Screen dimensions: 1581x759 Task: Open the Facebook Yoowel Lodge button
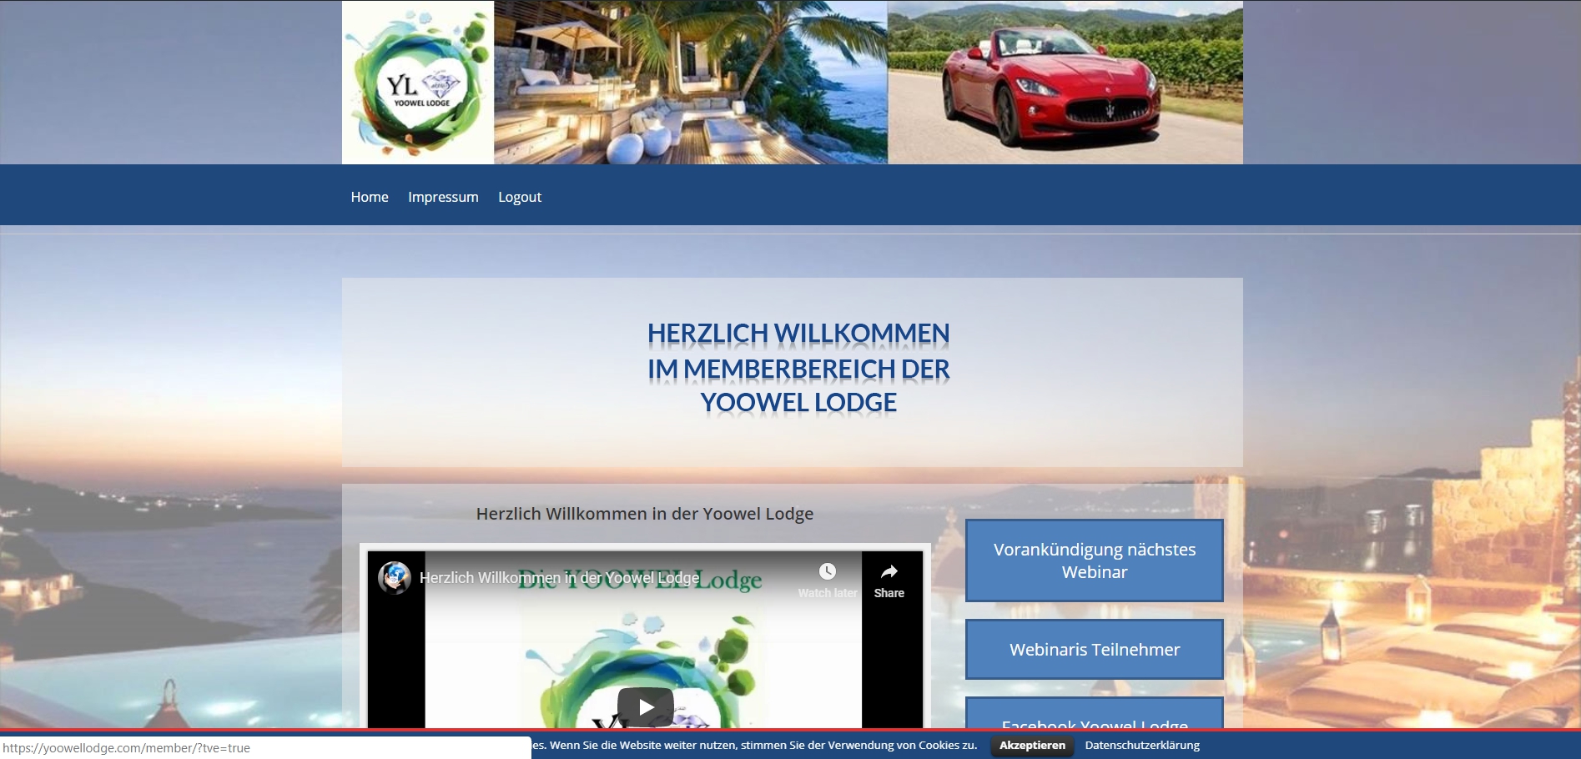pyautogui.click(x=1095, y=714)
